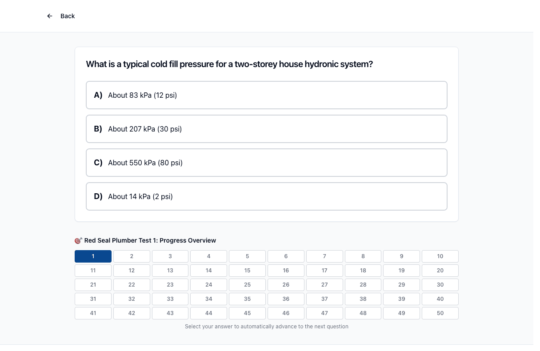Navigate to question 28
Image resolution: width=540 pixels, height=351 pixels.
pyautogui.click(x=363, y=285)
